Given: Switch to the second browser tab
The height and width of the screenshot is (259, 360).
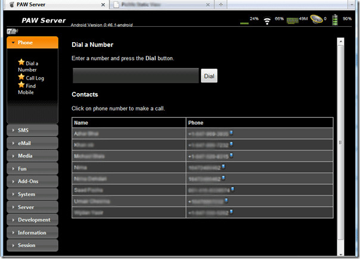Looking at the screenshot, I should tap(162, 5).
